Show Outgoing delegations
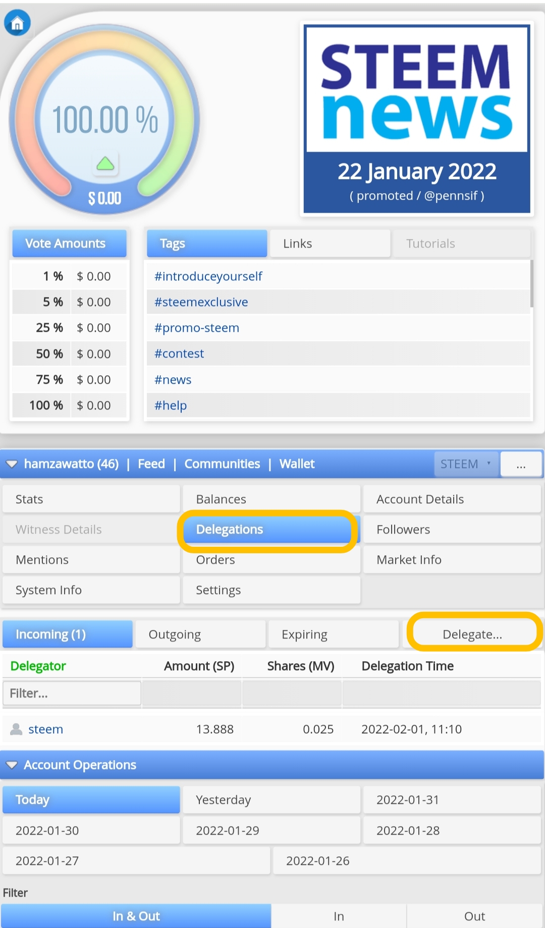This screenshot has width=545, height=928. pyautogui.click(x=201, y=634)
